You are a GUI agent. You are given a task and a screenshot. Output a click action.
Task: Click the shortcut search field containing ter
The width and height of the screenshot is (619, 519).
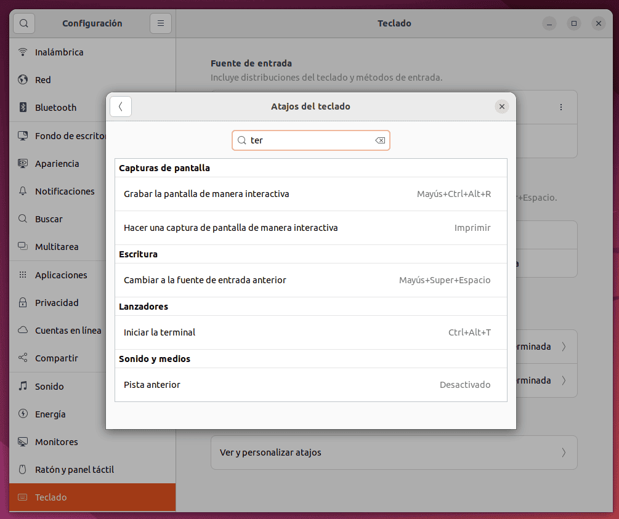[308, 140]
